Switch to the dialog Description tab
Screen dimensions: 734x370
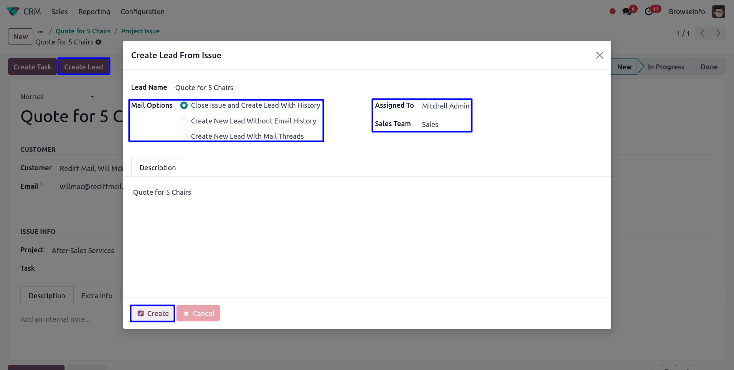point(158,168)
